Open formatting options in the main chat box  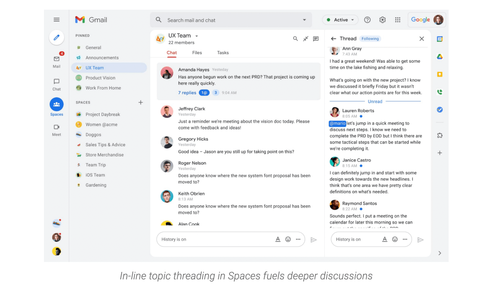tap(278, 239)
